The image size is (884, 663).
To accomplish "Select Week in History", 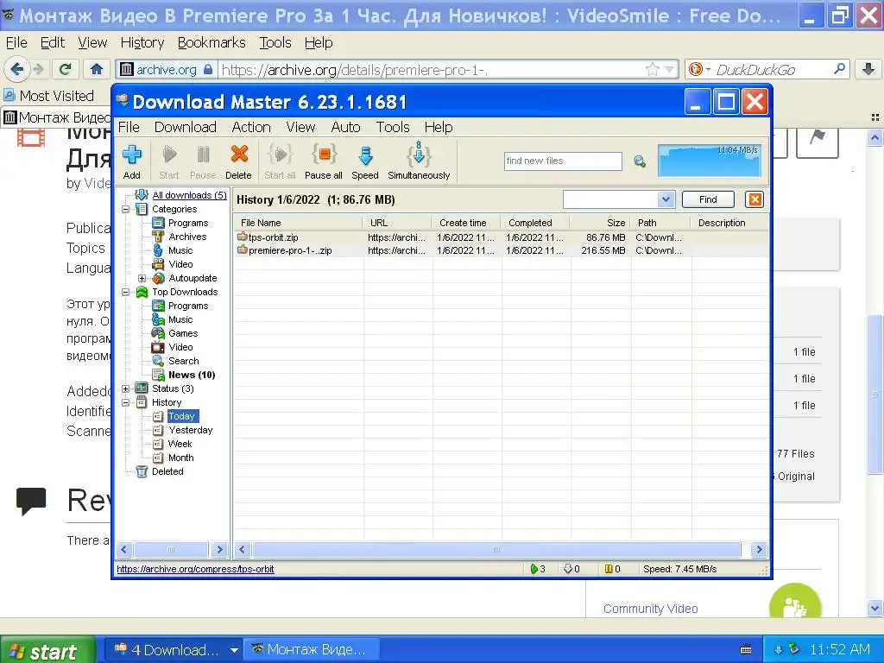I will pyautogui.click(x=180, y=444).
